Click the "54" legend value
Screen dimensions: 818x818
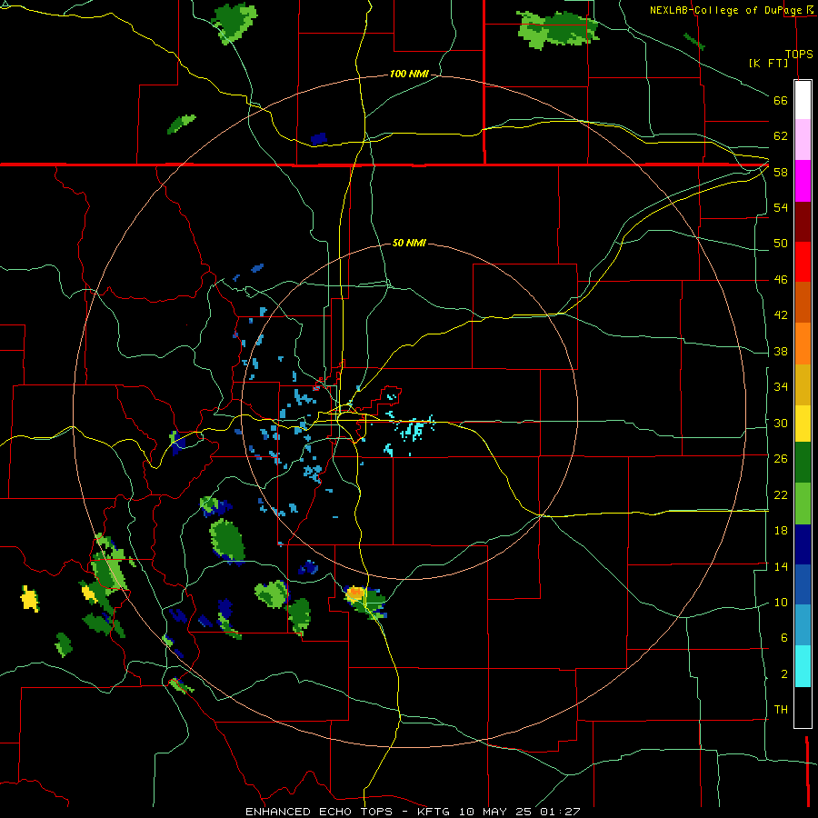[x=781, y=207]
